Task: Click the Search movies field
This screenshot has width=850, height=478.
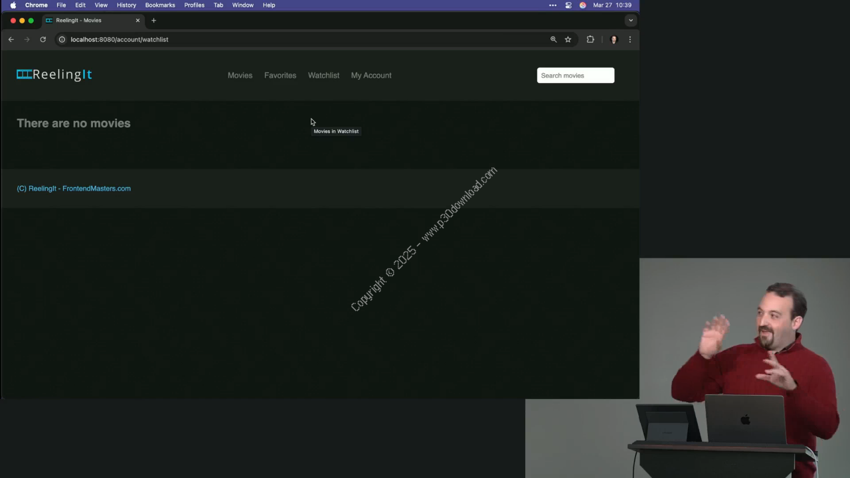Action: tap(576, 76)
